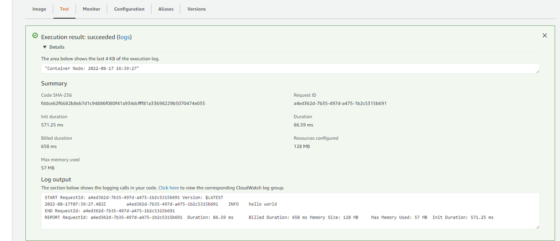560x241 pixels.
Task: Open the Monitor tab
Action: [x=92, y=9]
